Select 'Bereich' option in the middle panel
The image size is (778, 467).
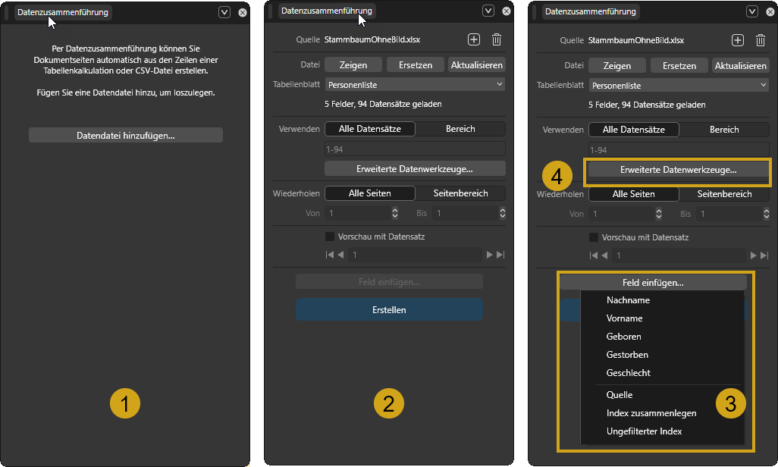coord(460,129)
